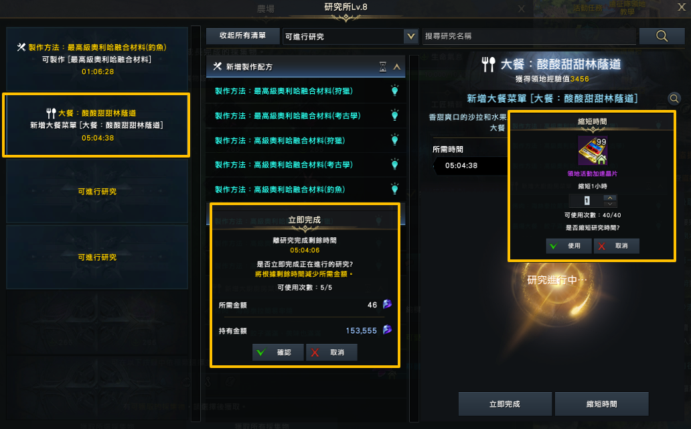This screenshot has width=691, height=429.
Task: Collapse the 新增製作配方 category
Action: pyautogui.click(x=396, y=67)
